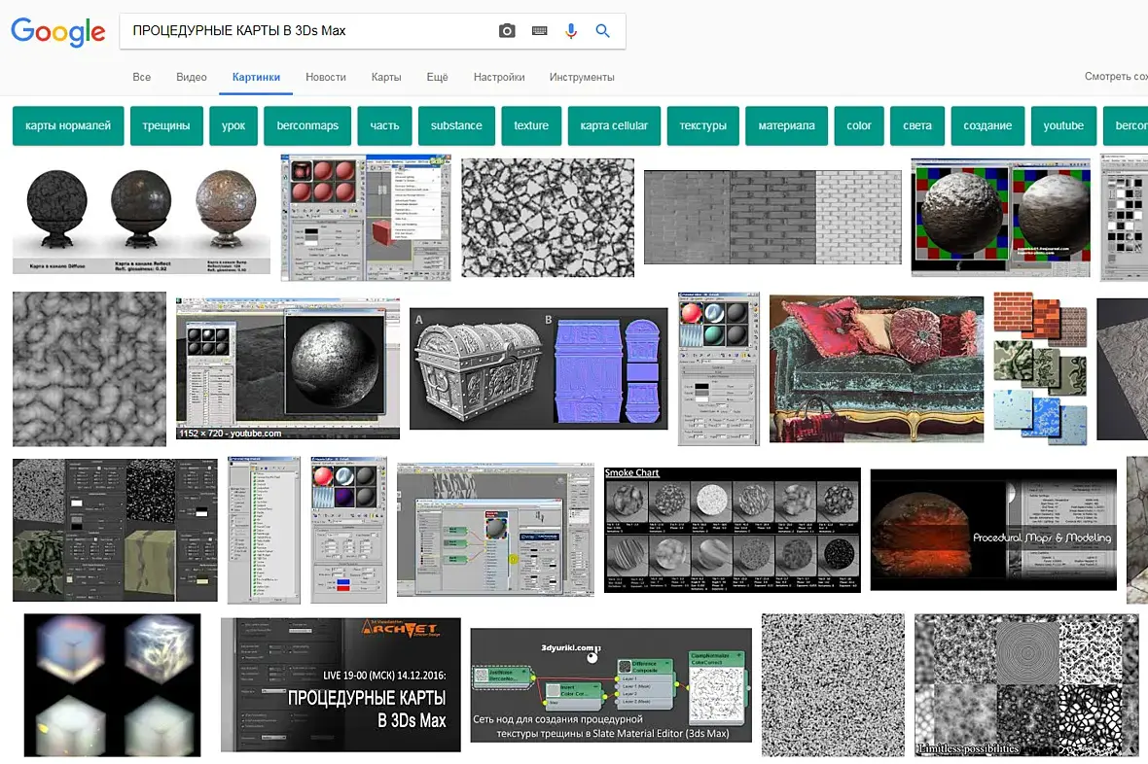
Task: Filter by berconmaps chip
Action: pos(307,125)
